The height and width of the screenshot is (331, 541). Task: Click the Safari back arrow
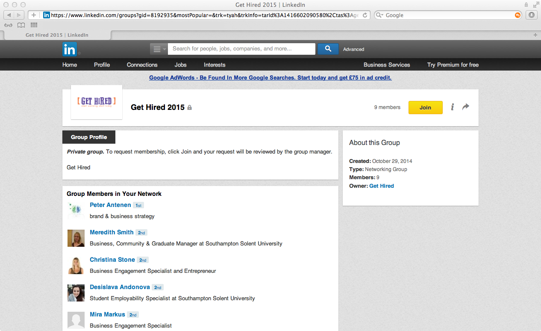click(x=9, y=15)
